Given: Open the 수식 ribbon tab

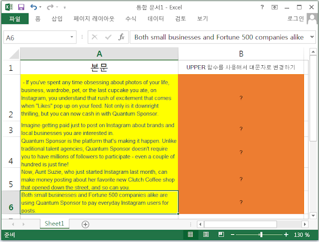Looking at the screenshot, I should 131,19.
